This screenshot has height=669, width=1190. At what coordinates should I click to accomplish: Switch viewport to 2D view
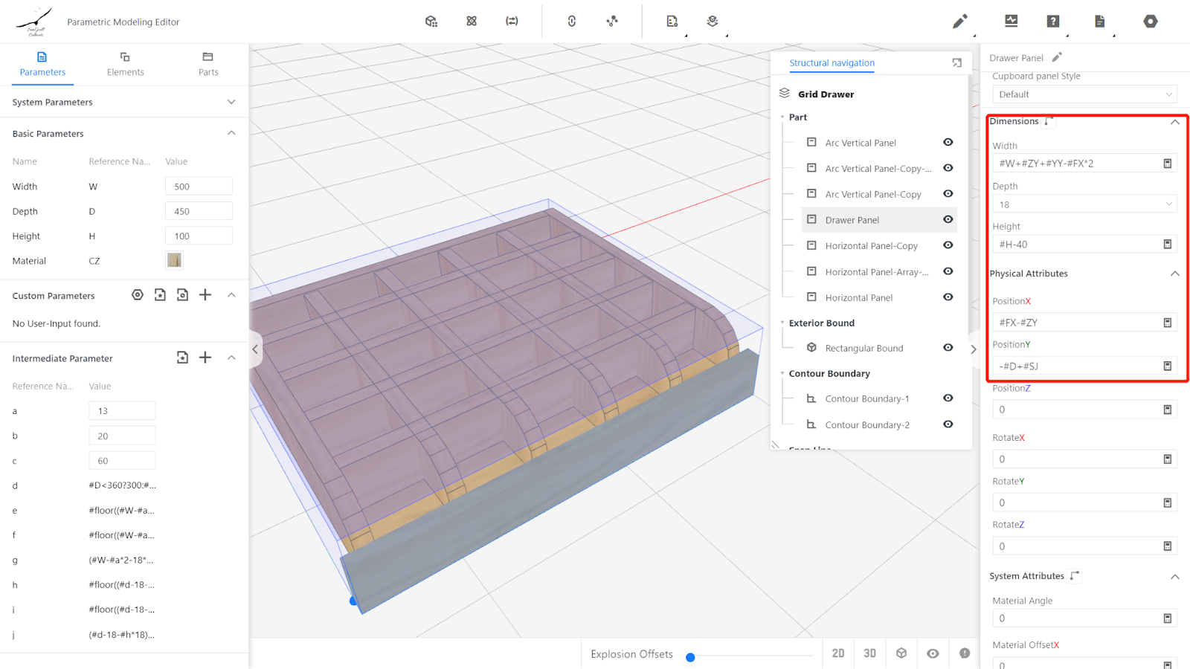pyautogui.click(x=838, y=653)
